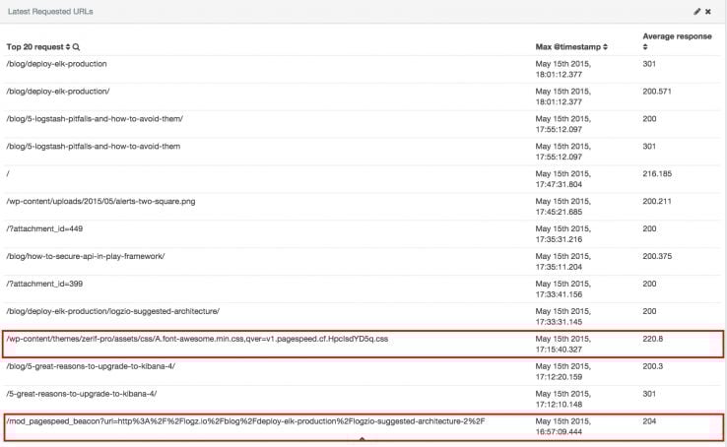Edit the Latest Requested URLs panel with pencil icon
Screen dimensions: 727x447
pos(696,12)
